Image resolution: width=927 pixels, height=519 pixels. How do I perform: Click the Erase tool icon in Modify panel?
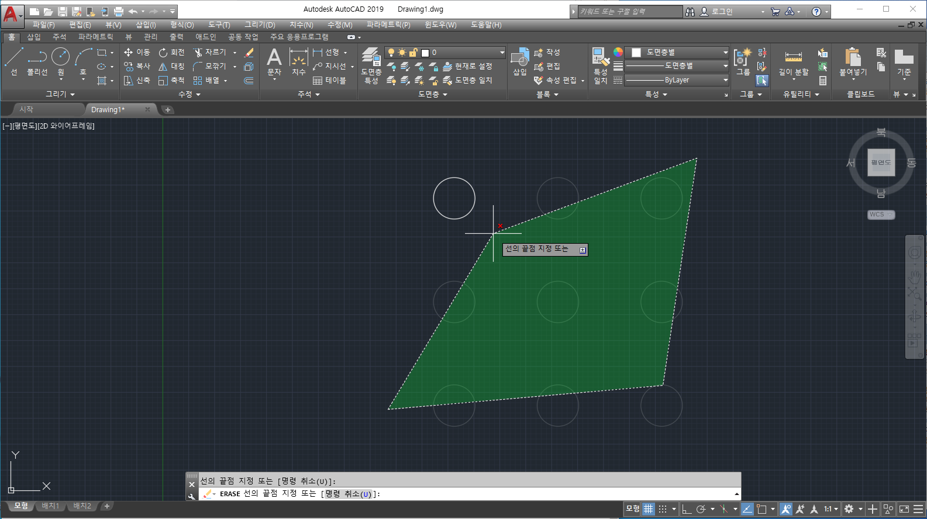(249, 52)
